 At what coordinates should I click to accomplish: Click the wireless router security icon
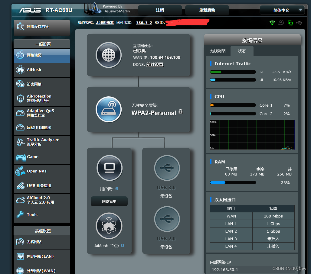[109, 109]
